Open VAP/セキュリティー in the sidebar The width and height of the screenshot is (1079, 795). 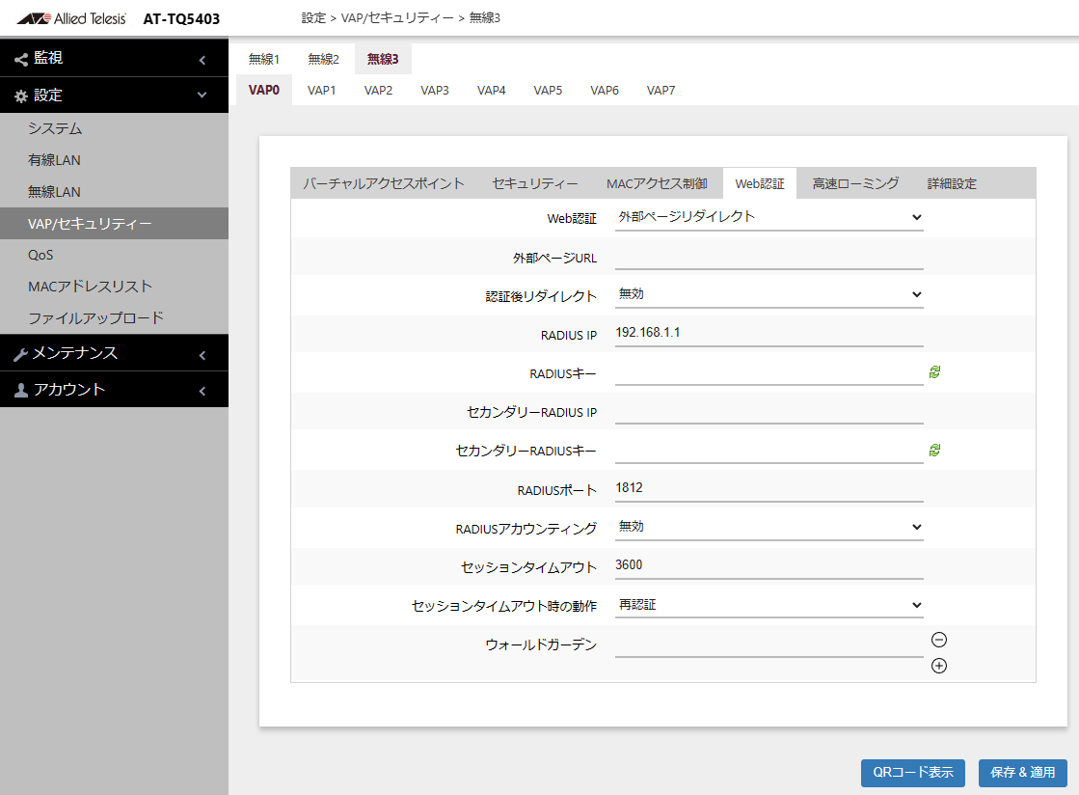tap(114, 224)
